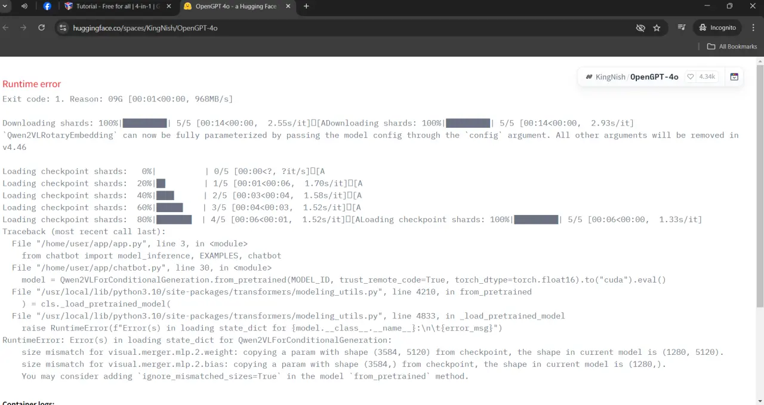Click the ignore_mismatched_sizes=True suggestion line

[245, 376]
